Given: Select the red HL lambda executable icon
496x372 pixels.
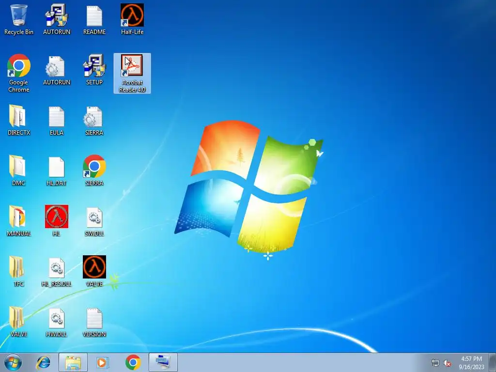Looking at the screenshot, I should tap(57, 221).
